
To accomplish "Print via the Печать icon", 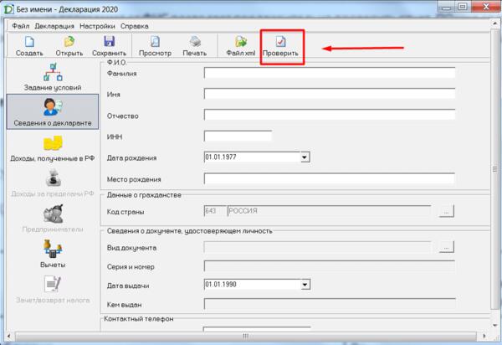I will [x=194, y=45].
